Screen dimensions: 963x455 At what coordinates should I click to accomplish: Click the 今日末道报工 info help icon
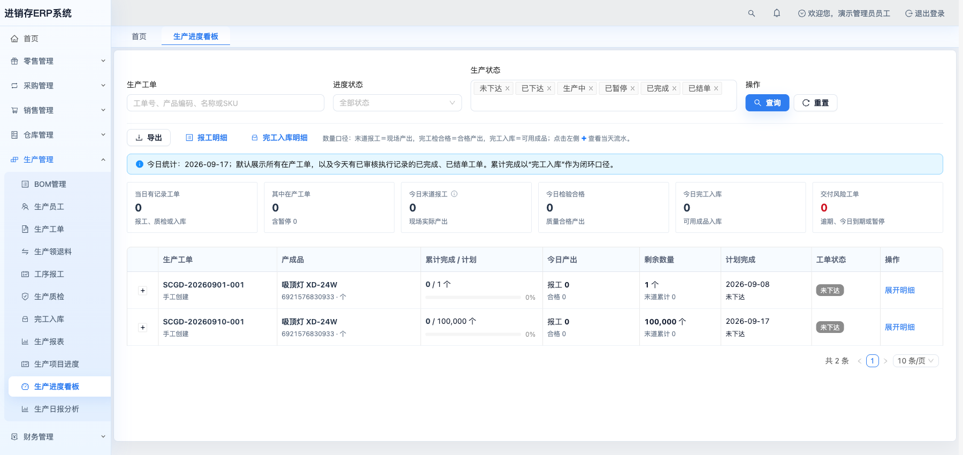pyautogui.click(x=454, y=194)
